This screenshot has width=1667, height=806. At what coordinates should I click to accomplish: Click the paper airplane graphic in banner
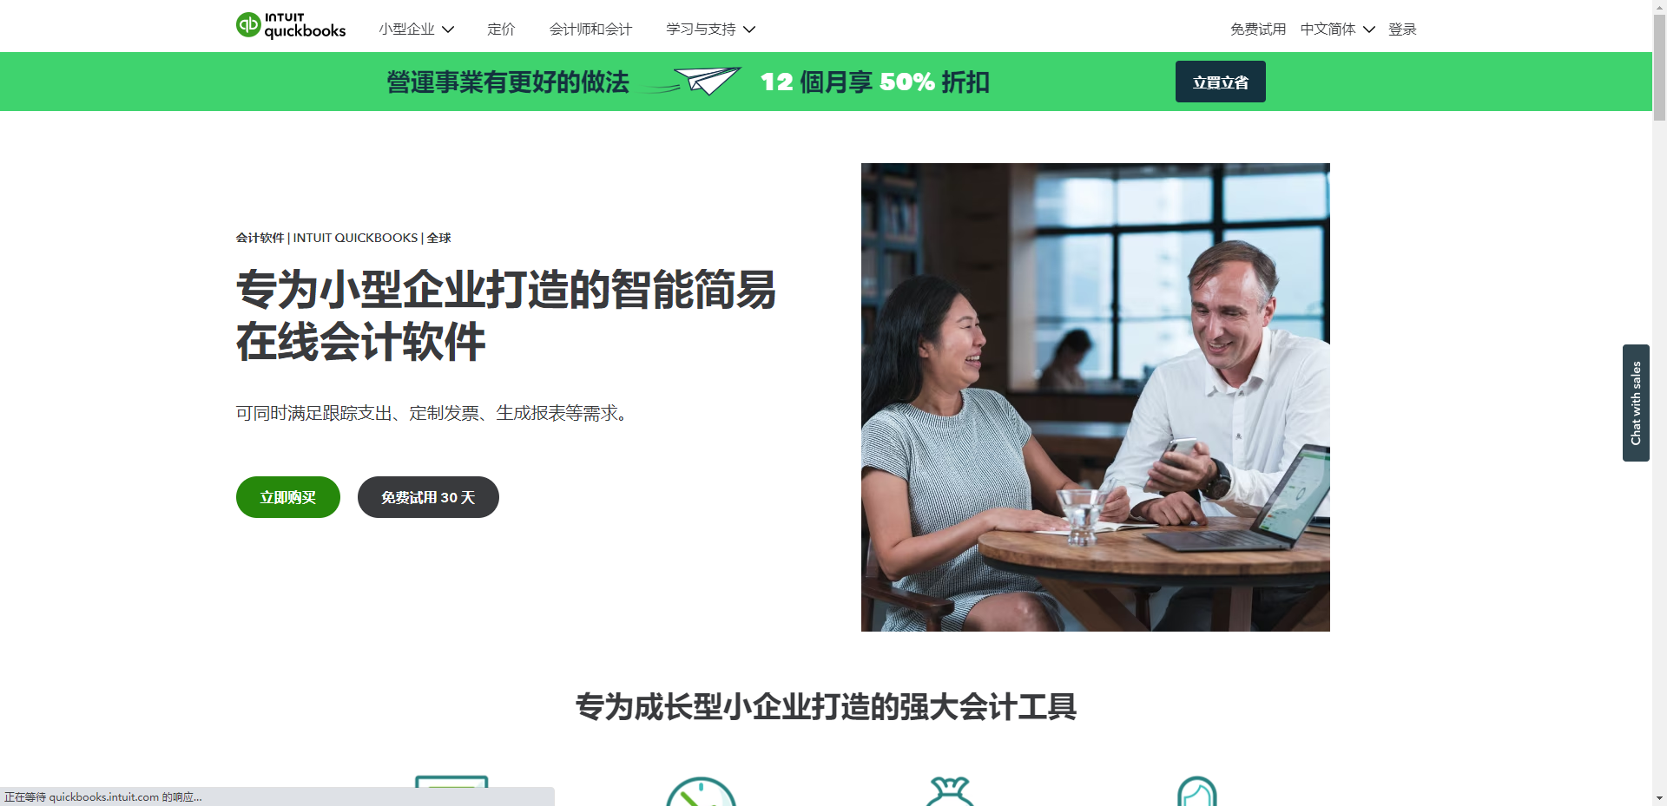707,81
